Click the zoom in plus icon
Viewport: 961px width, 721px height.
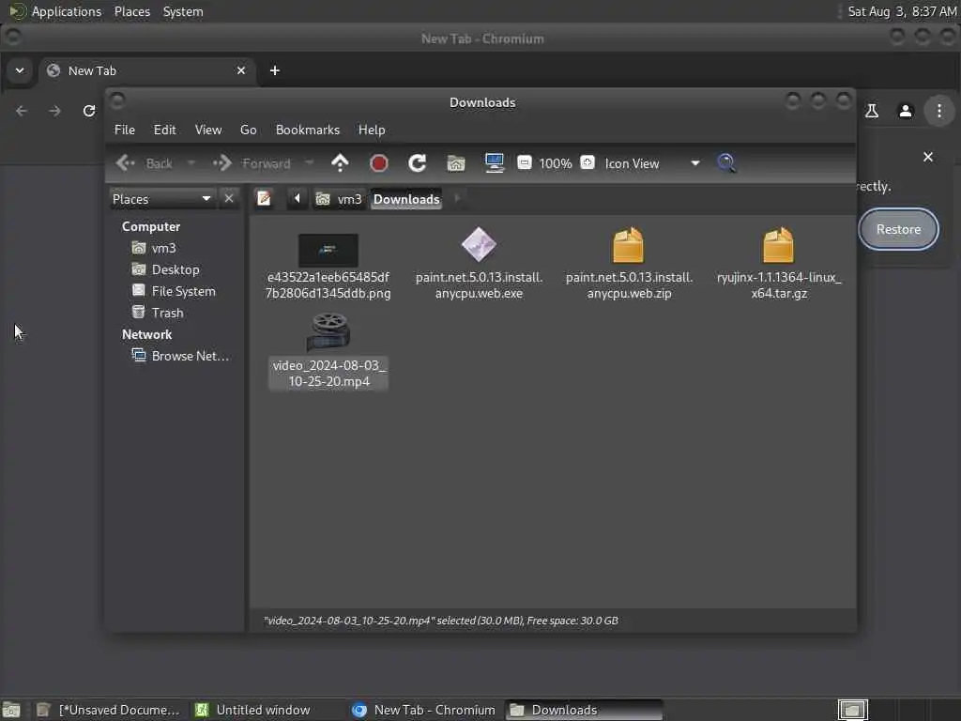(x=587, y=162)
